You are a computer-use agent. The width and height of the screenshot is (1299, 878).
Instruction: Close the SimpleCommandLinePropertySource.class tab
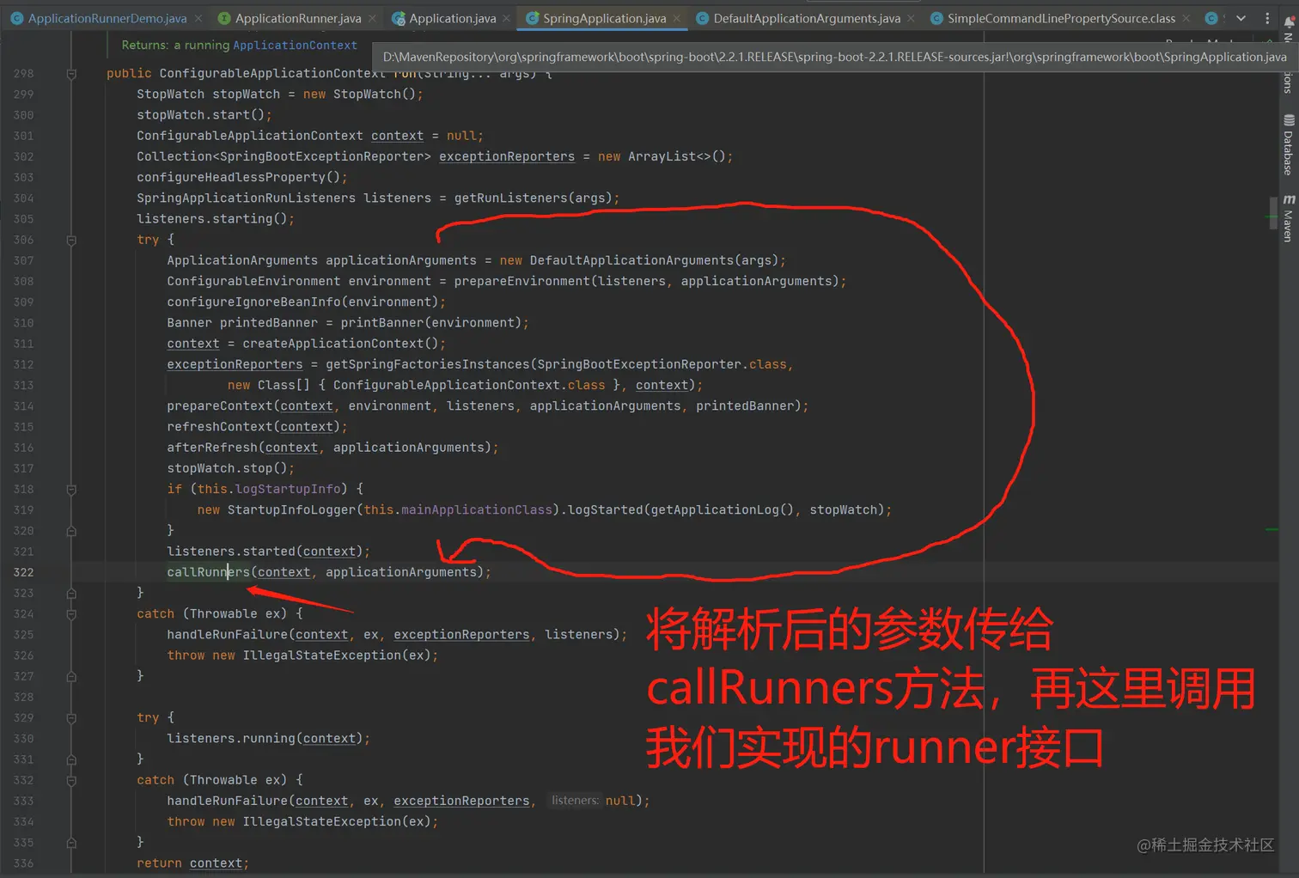(x=1186, y=17)
